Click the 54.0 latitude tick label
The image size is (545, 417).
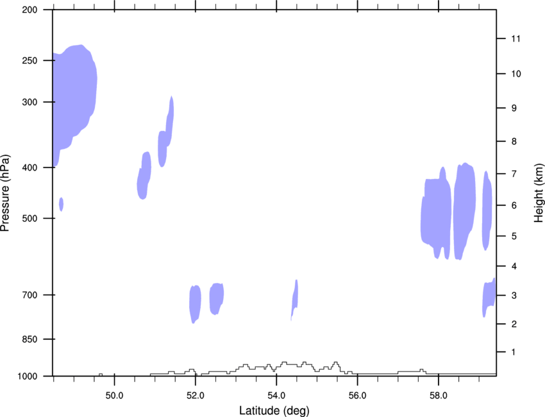(x=276, y=396)
